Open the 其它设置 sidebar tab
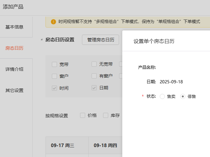The image size is (210, 157). pyautogui.click(x=14, y=90)
